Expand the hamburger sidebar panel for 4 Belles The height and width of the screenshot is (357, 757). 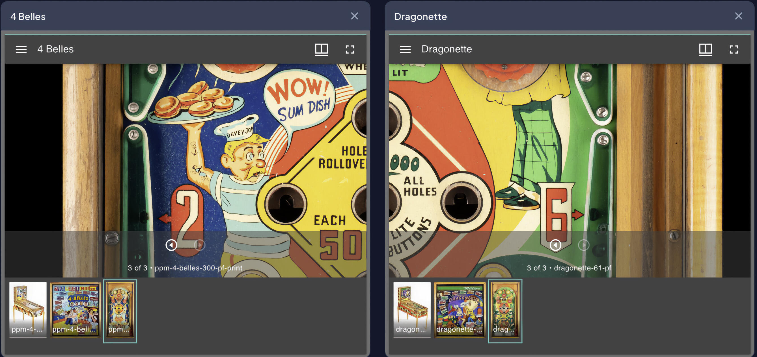tap(21, 49)
